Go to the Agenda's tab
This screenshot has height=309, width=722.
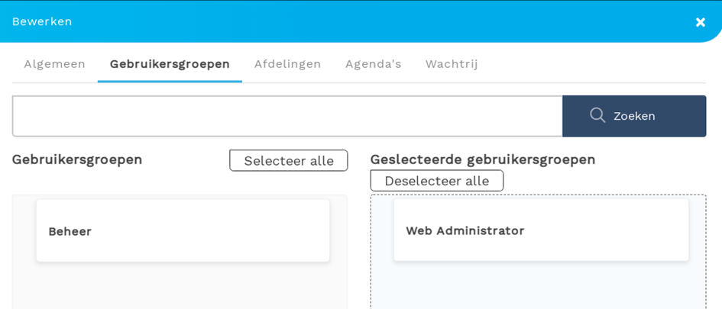click(x=373, y=64)
